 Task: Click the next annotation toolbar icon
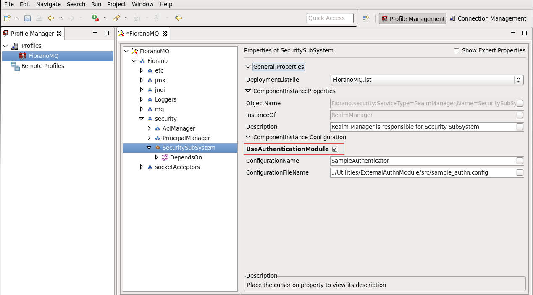click(136, 18)
